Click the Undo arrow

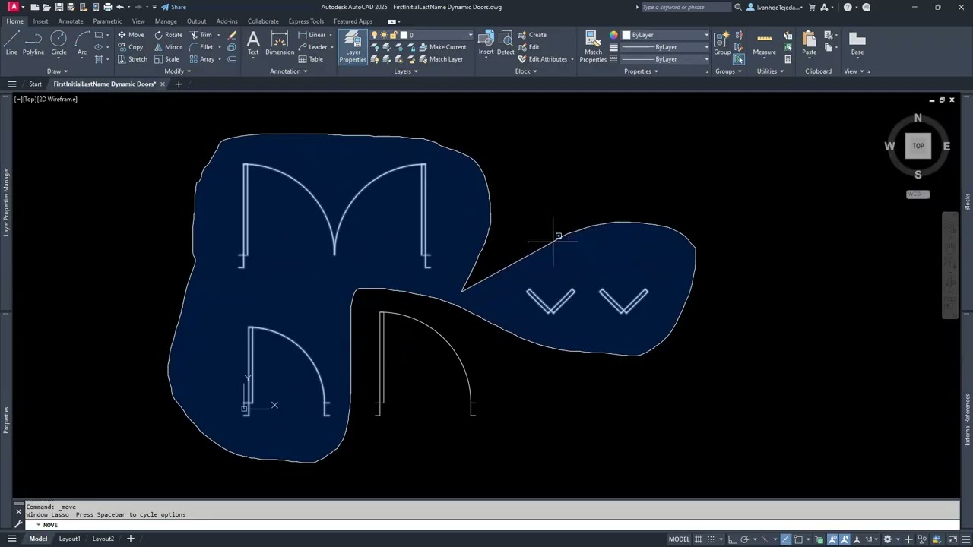120,7
